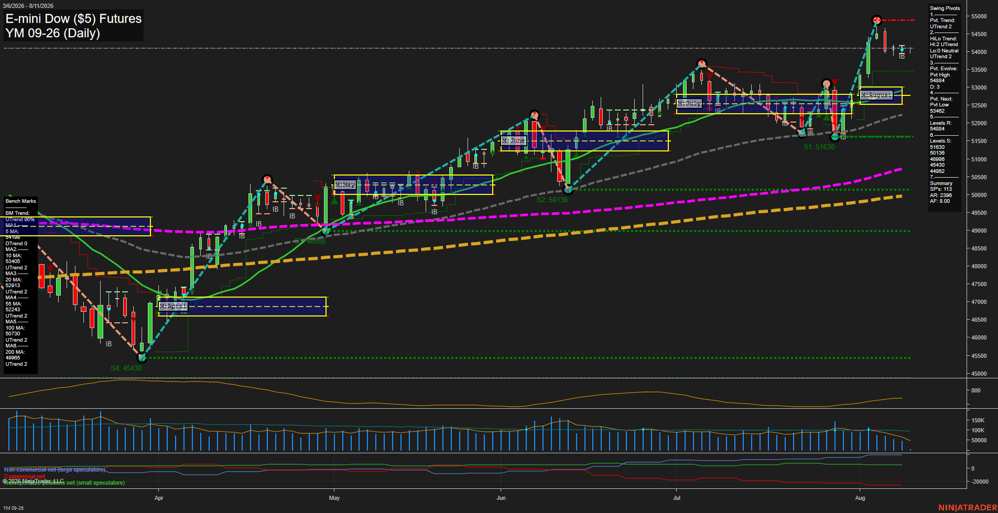Click the August swing high pivot at chart top
This screenshot has height=513, width=998.
tap(876, 20)
